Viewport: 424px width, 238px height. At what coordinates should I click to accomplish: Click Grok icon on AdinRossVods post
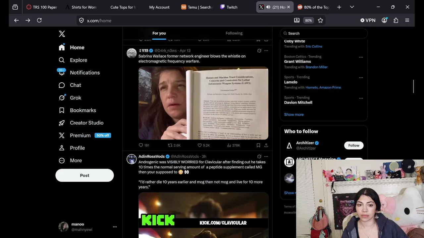(x=259, y=156)
